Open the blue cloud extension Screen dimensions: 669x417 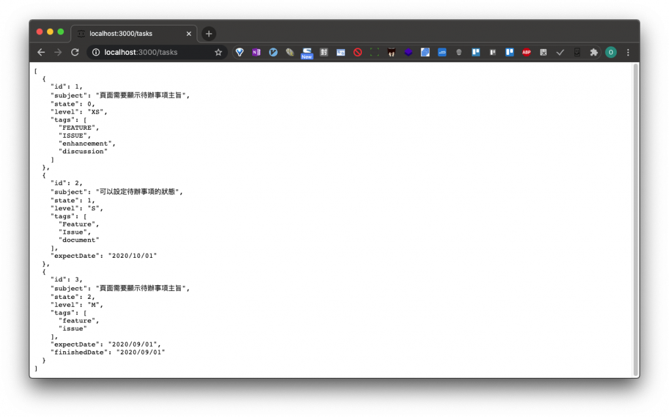coord(442,52)
